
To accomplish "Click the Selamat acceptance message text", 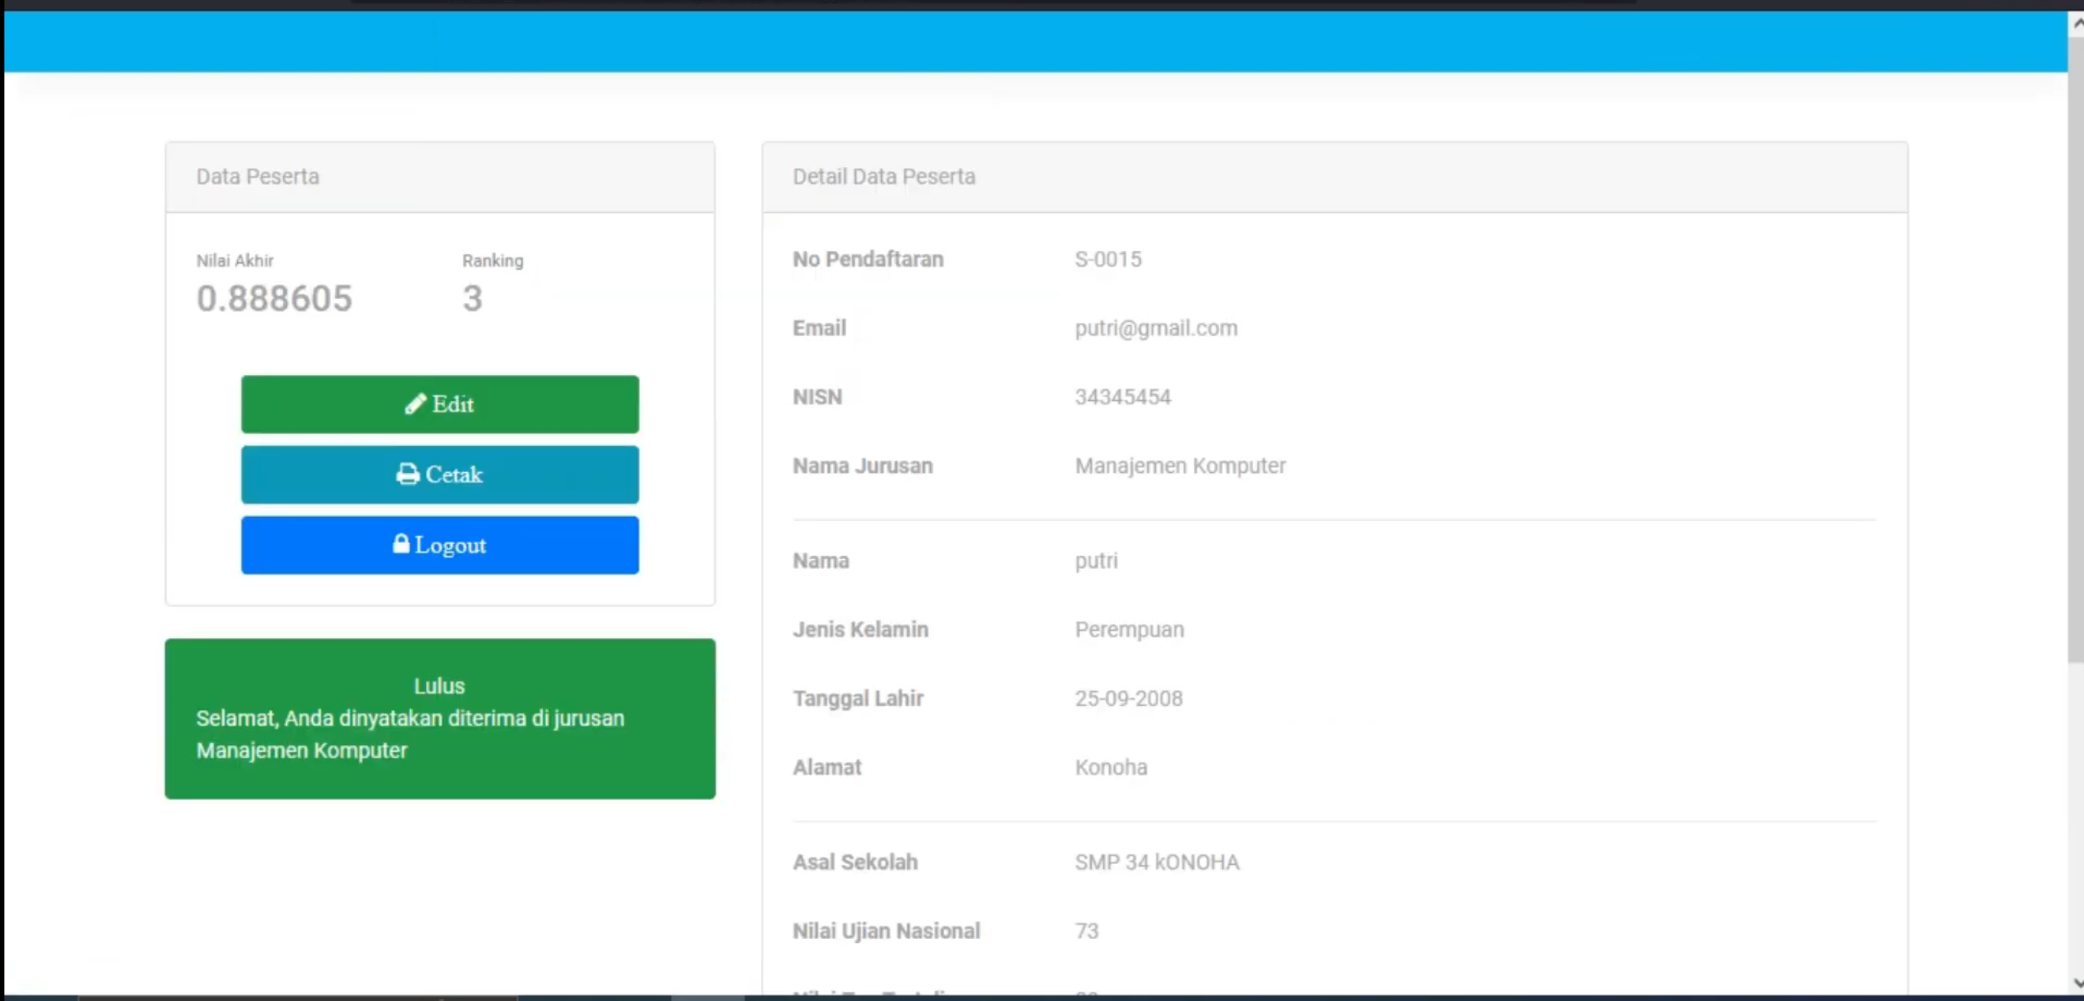I will [410, 734].
